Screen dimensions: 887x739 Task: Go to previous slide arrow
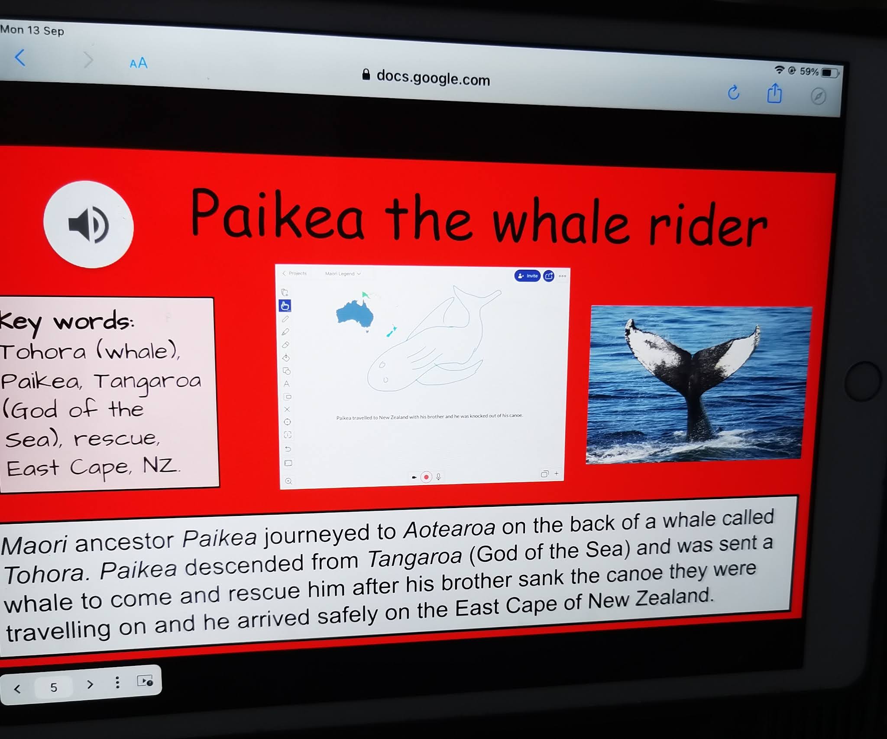17,688
